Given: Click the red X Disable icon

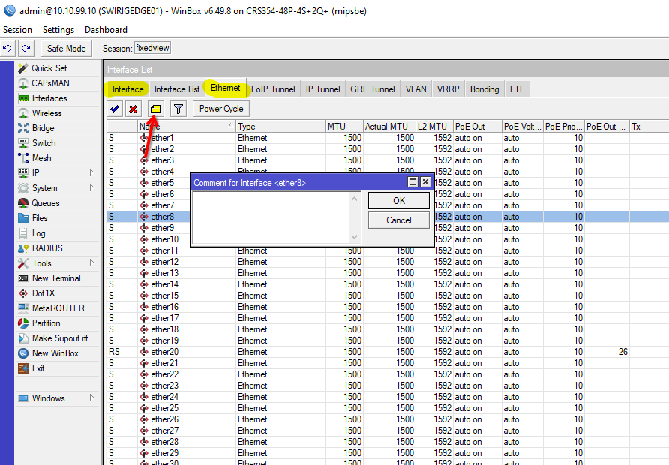Looking at the screenshot, I should point(133,109).
